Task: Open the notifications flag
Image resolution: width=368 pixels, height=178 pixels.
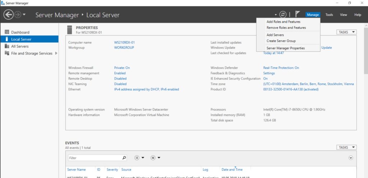Action: (x=297, y=14)
